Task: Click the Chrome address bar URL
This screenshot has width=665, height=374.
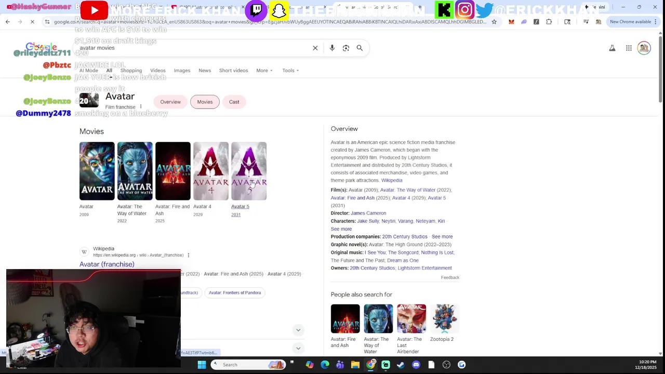Action: pos(270,22)
